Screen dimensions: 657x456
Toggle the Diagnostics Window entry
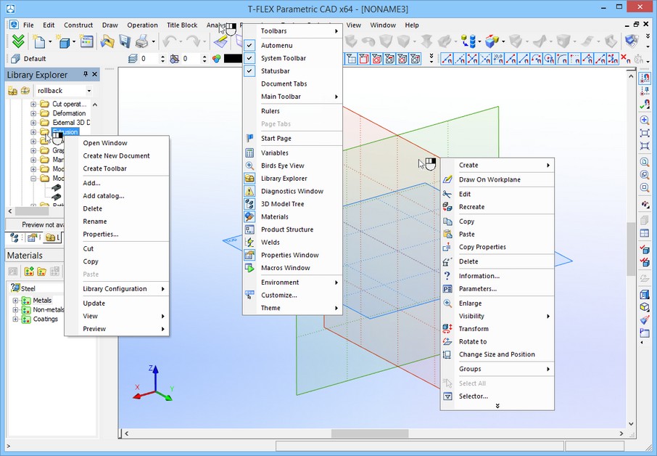pyautogui.click(x=293, y=191)
